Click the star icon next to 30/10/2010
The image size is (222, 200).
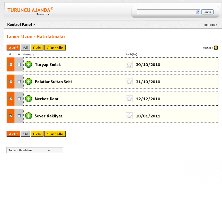[x=129, y=65]
